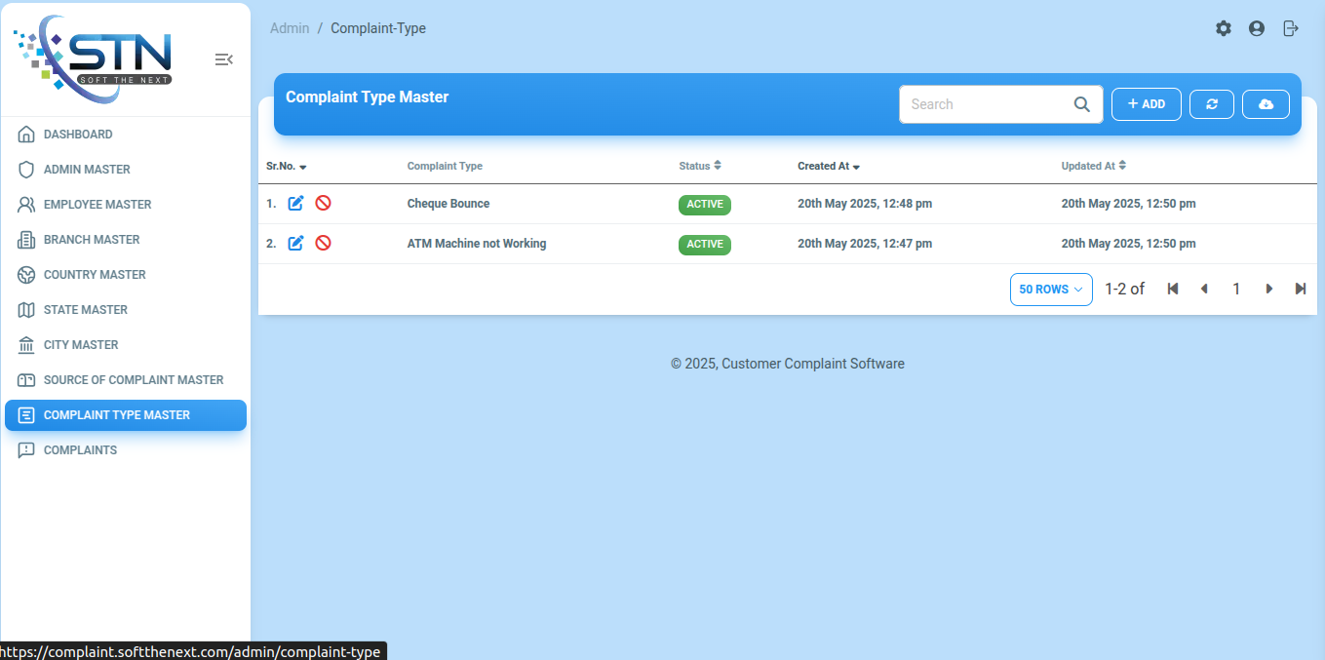Download data with the cloud icon button

coord(1266,104)
